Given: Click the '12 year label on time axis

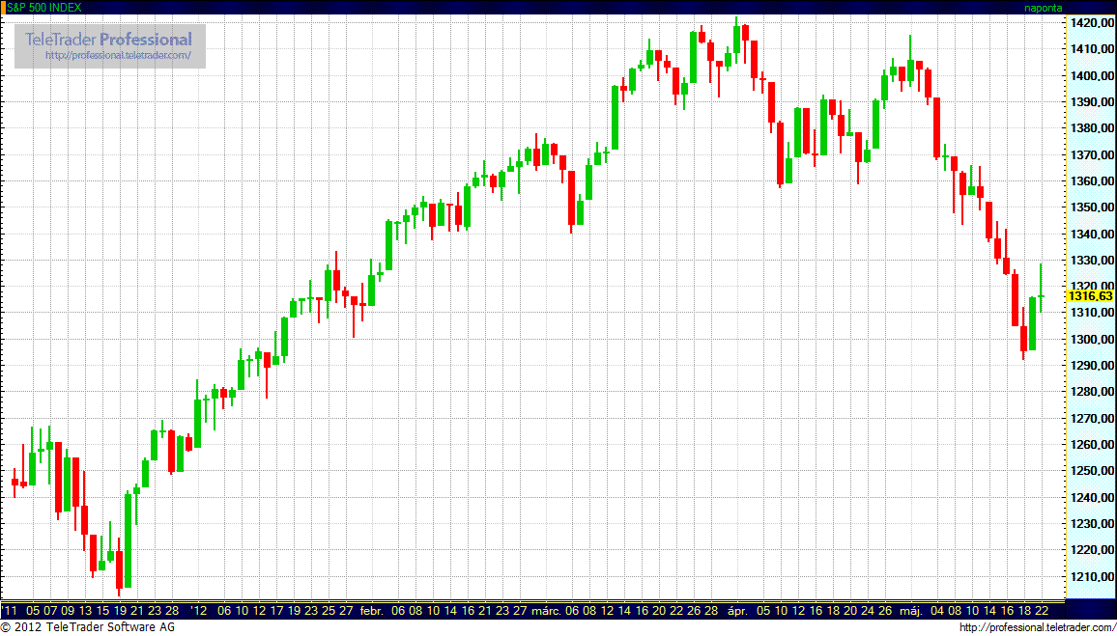Looking at the screenshot, I should tap(199, 610).
